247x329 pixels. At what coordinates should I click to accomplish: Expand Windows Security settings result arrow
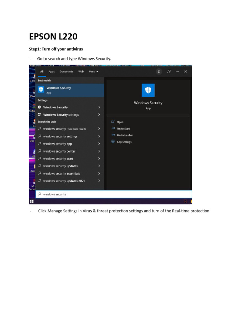click(99, 115)
